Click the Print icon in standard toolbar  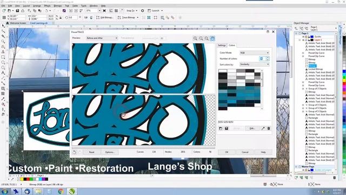(23, 11)
